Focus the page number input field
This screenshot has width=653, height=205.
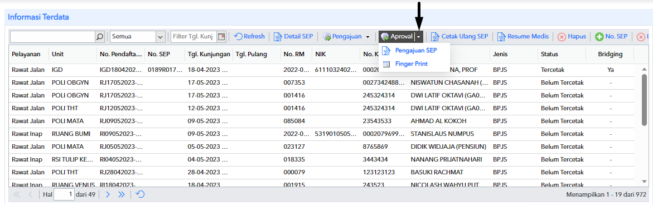pyautogui.click(x=64, y=194)
